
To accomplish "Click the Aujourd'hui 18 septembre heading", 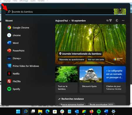I will 70,21.
